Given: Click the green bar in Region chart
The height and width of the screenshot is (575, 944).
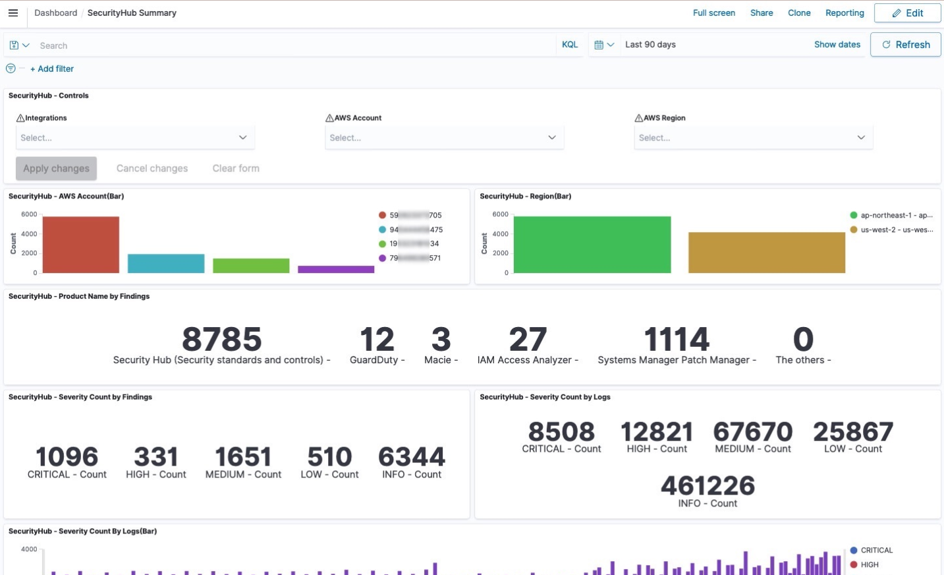Looking at the screenshot, I should 592,245.
